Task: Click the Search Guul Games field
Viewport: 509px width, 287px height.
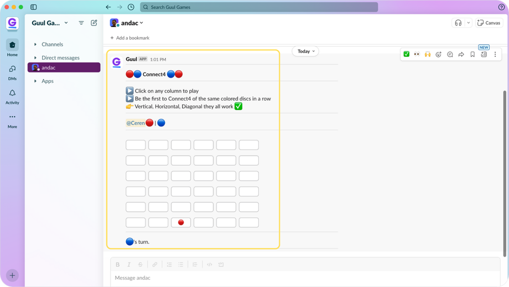Action: click(259, 7)
